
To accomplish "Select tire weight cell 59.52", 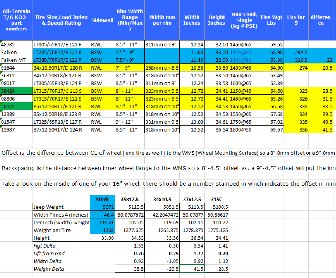I will [271, 45].
